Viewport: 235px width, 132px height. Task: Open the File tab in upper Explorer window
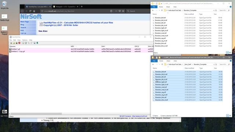[x=154, y=7]
